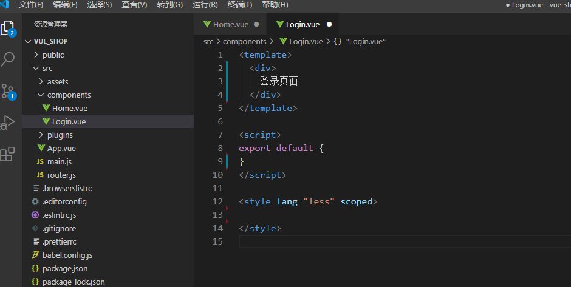Image resolution: width=571 pixels, height=287 pixels.
Task: Click the 资源管理器 panel title
Action: [50, 24]
